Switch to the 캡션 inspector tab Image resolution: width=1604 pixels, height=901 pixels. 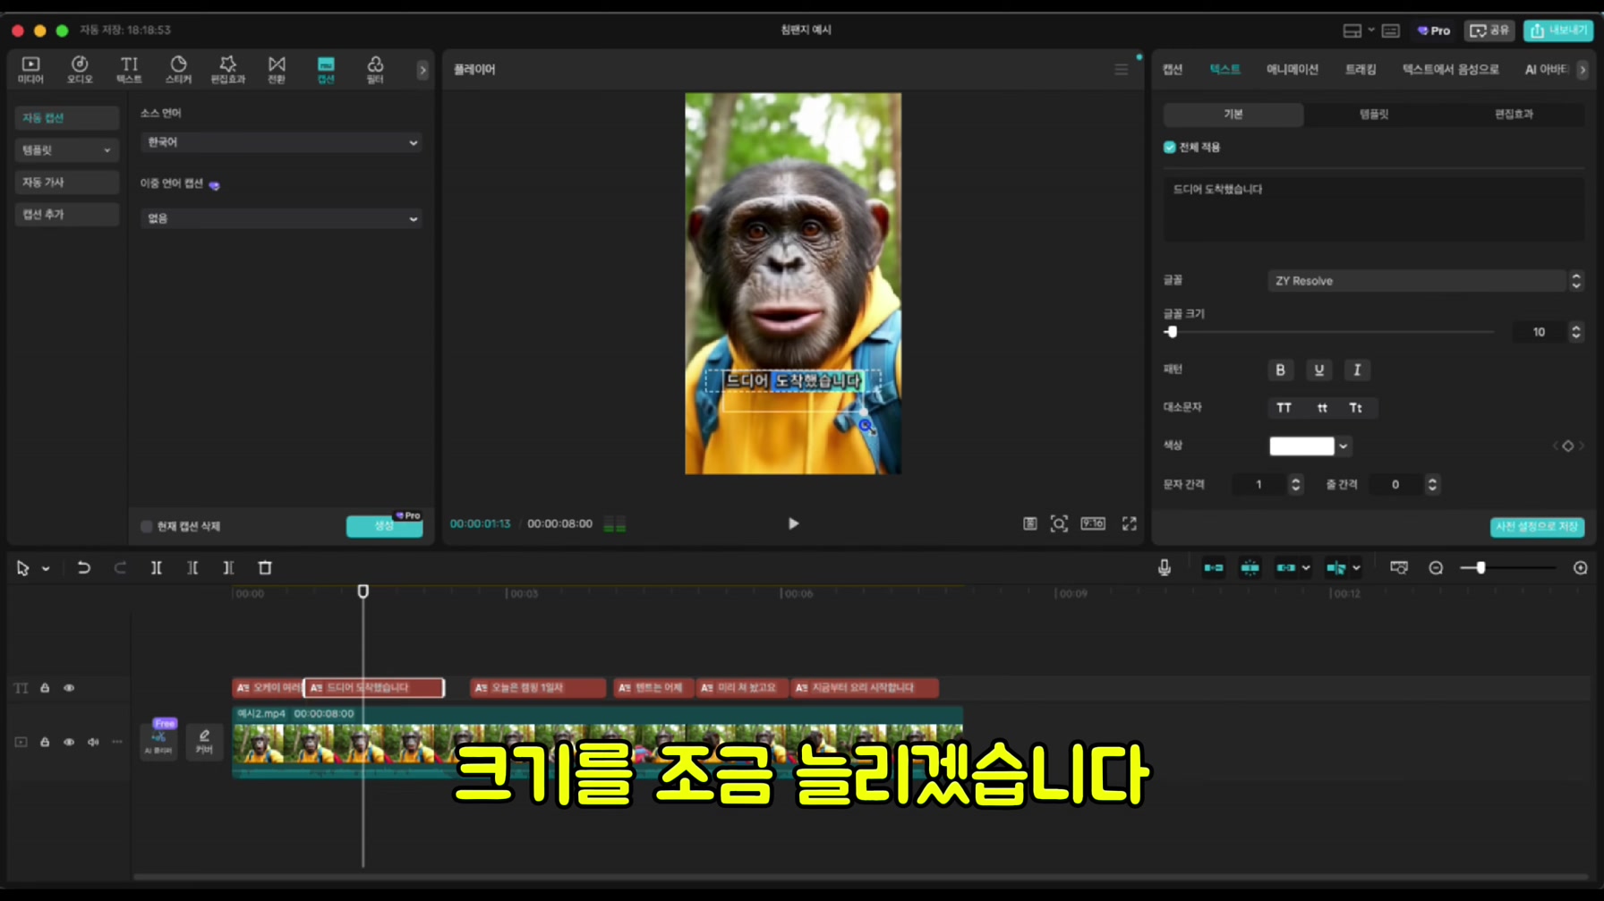pyautogui.click(x=1173, y=69)
